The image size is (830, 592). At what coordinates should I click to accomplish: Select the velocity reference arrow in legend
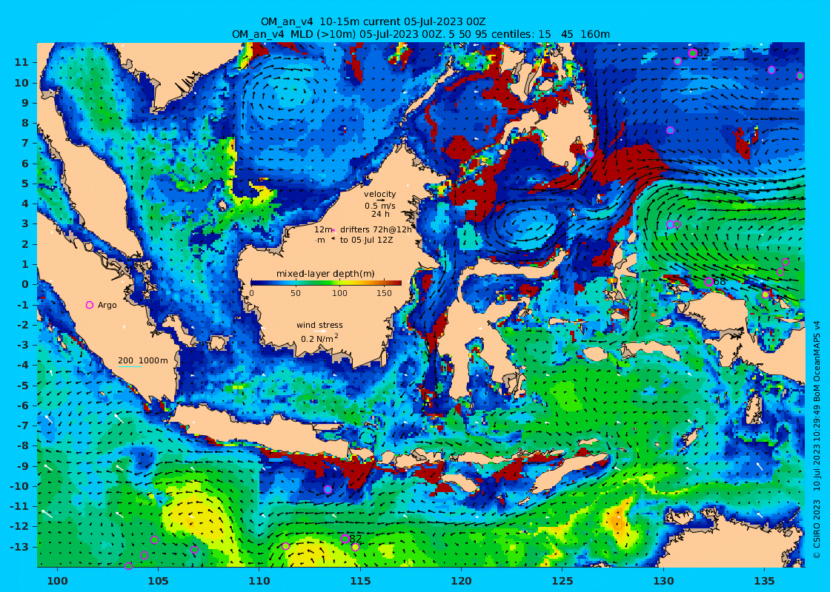point(380,201)
